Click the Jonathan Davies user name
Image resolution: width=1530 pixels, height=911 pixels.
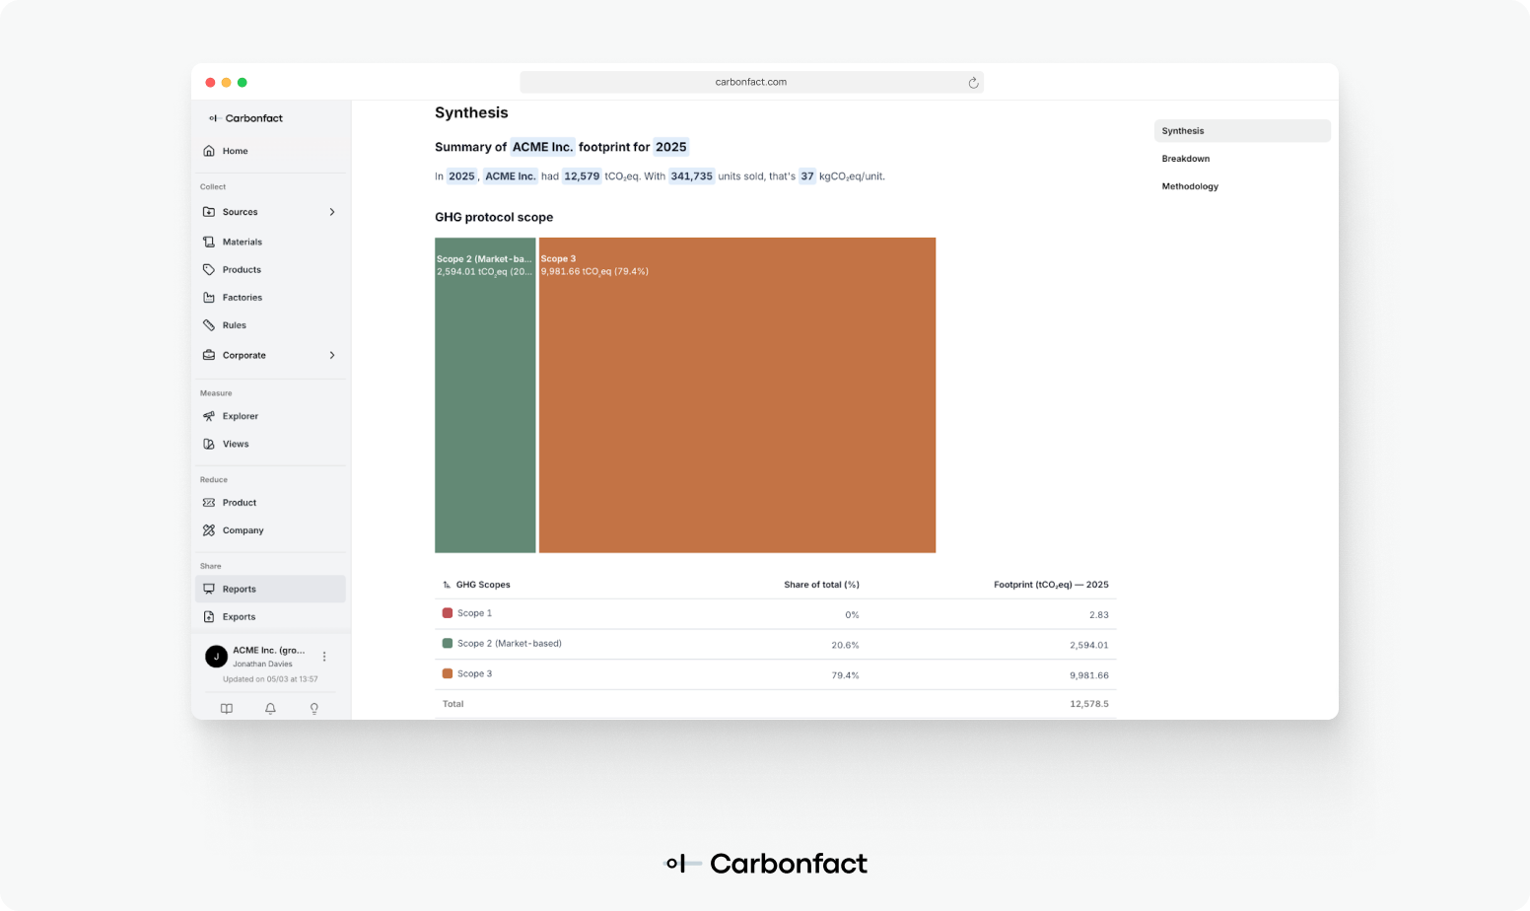point(262,665)
